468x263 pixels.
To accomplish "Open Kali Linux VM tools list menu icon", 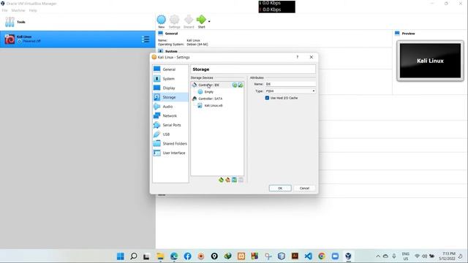I will (x=146, y=39).
